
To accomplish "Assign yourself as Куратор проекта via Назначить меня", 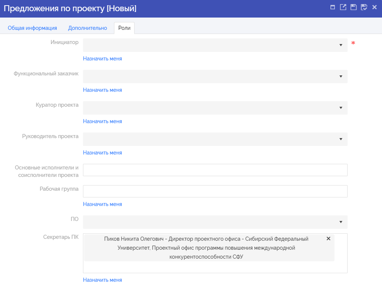I will [102, 121].
